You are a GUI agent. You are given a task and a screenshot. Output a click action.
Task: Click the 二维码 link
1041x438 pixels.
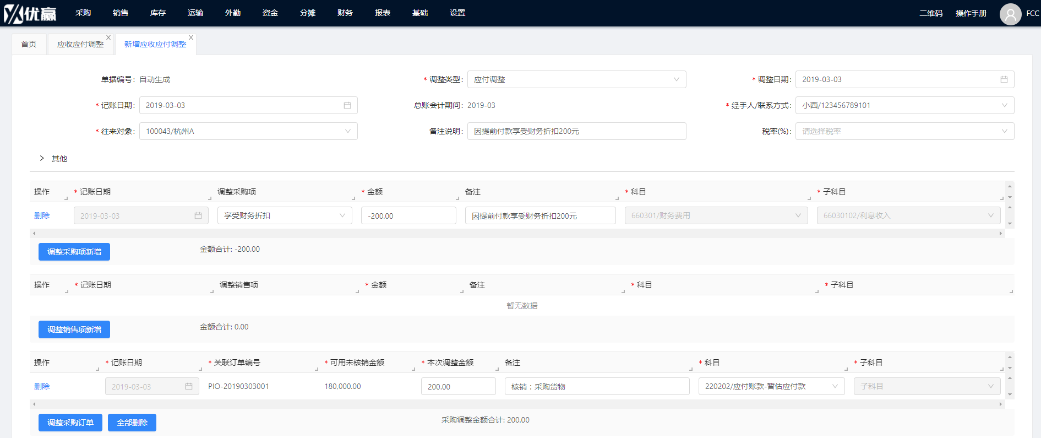(x=931, y=13)
